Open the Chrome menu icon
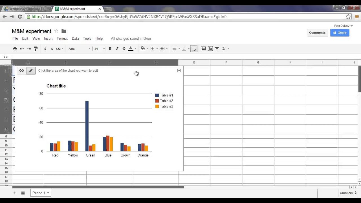The width and height of the screenshot is (361, 203). [356, 17]
